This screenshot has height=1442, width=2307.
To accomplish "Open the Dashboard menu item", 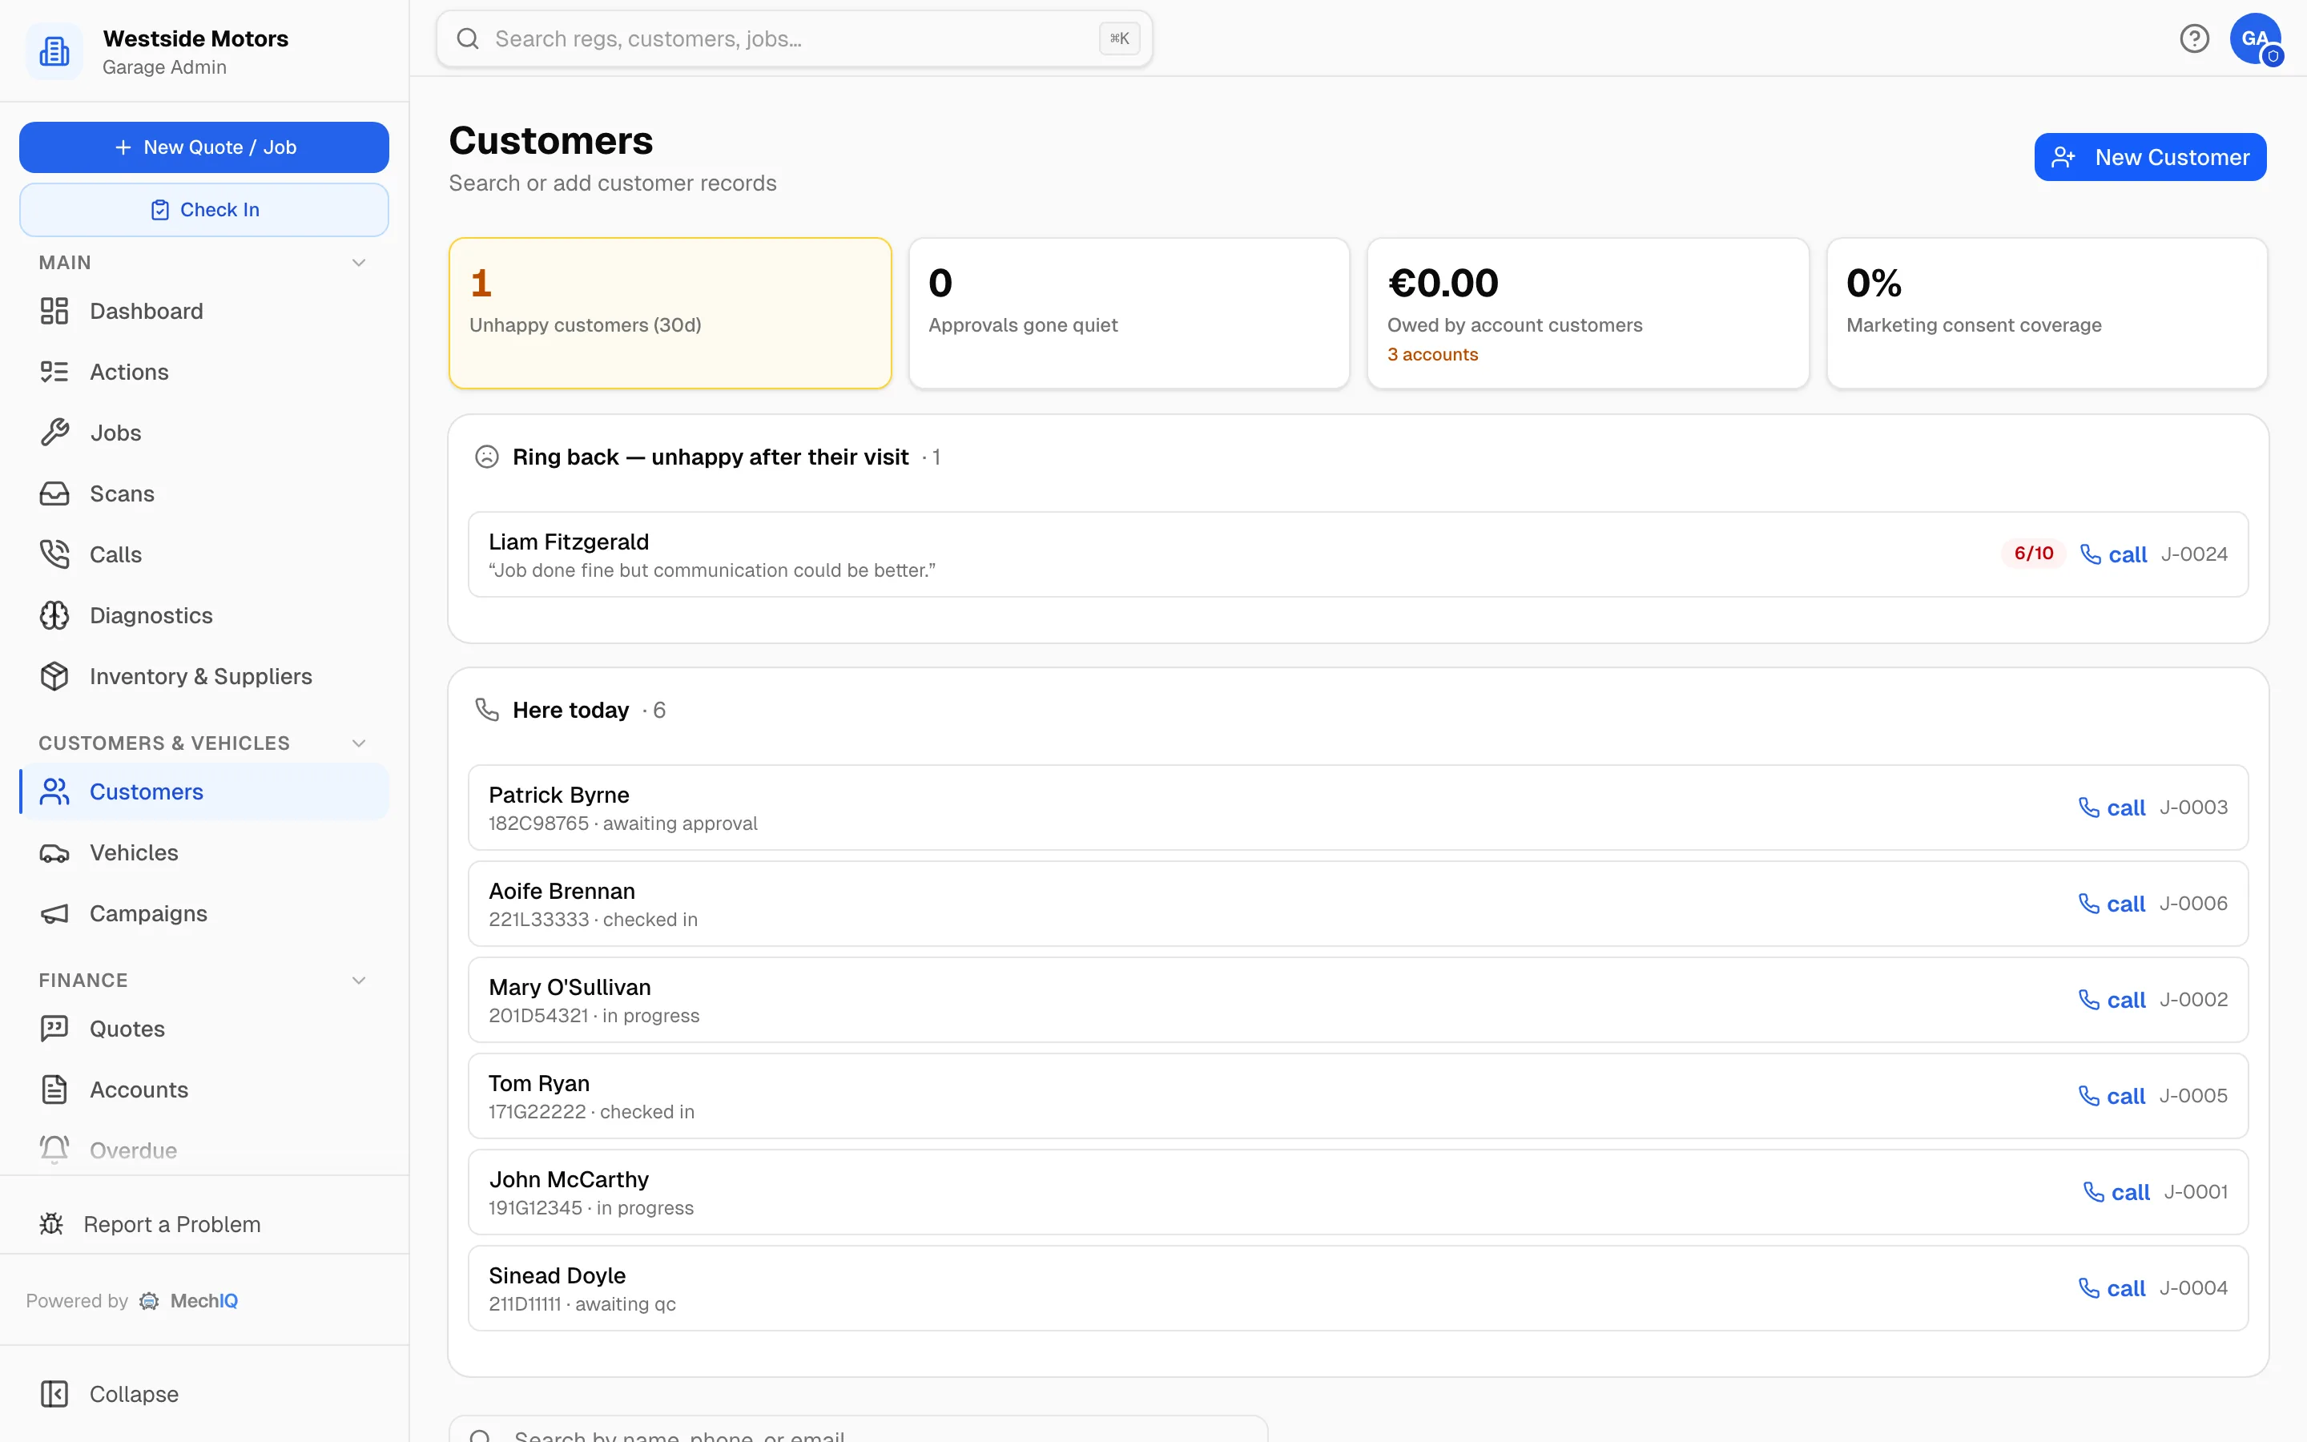I will tap(204, 311).
